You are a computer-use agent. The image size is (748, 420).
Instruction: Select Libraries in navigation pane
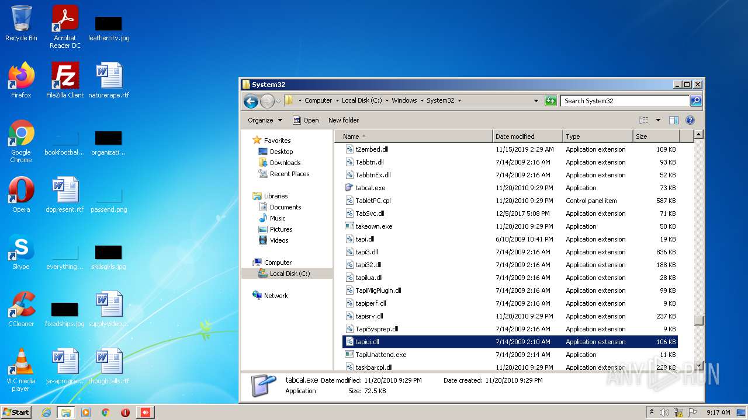pos(276,196)
